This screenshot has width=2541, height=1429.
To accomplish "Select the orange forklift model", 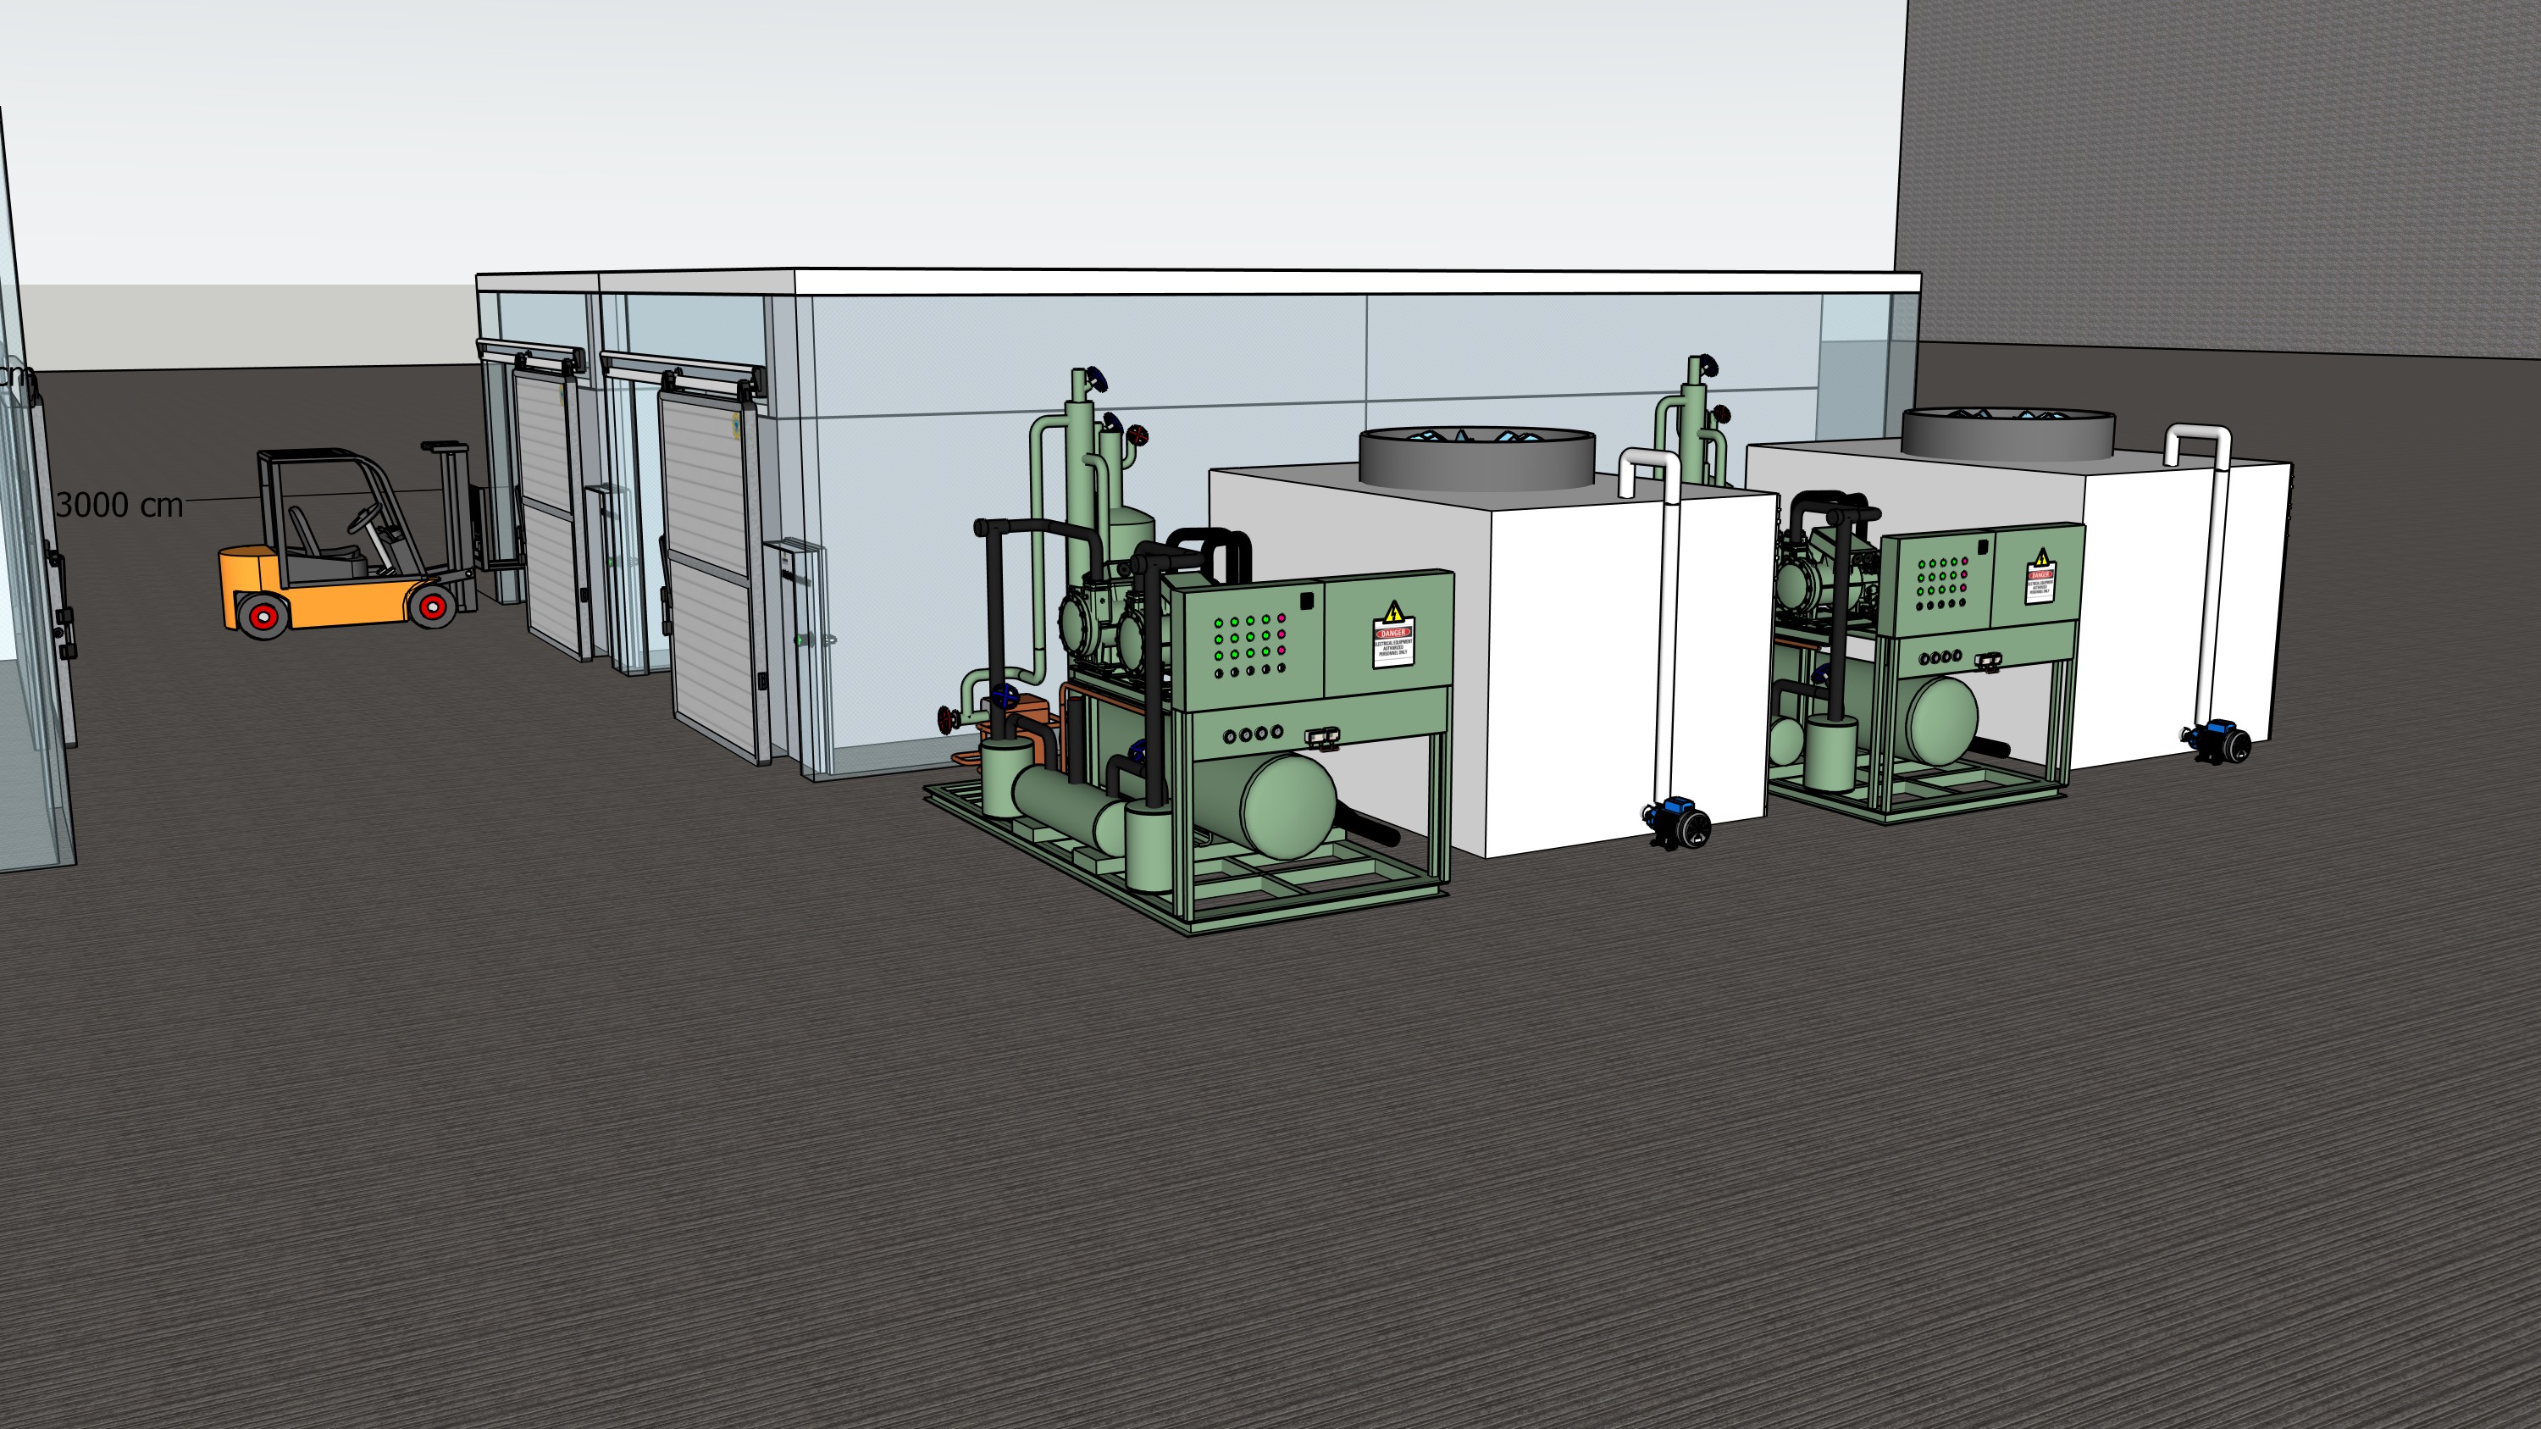I will point(347,540).
